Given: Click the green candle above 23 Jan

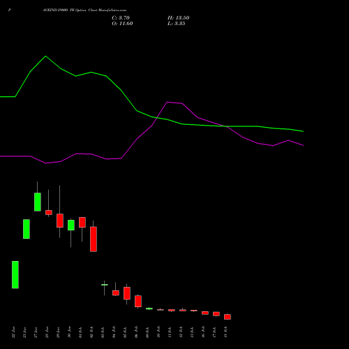Looking at the screenshot, I should click(x=27, y=229).
